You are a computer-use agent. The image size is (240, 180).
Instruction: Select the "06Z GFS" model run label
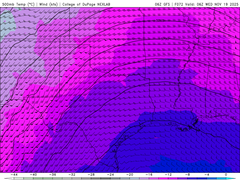(162, 4)
